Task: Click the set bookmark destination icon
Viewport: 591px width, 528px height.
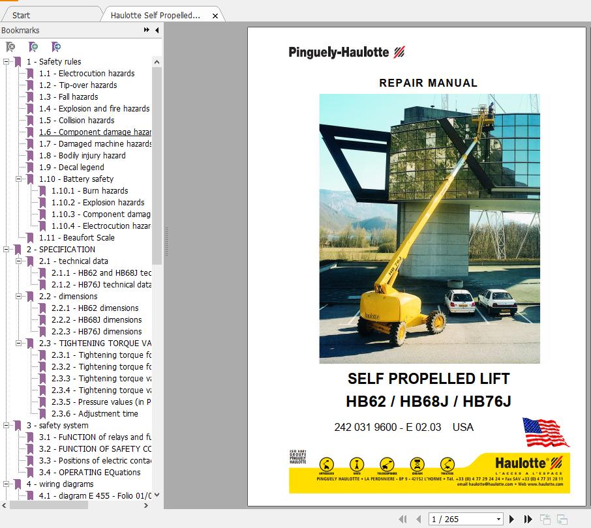Action: click(56, 47)
